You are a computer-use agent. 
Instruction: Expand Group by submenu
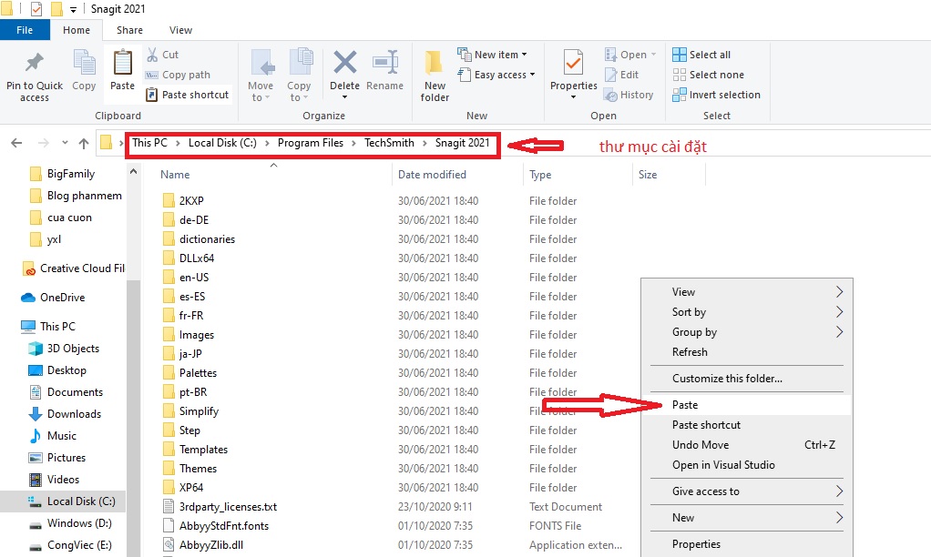(x=839, y=332)
